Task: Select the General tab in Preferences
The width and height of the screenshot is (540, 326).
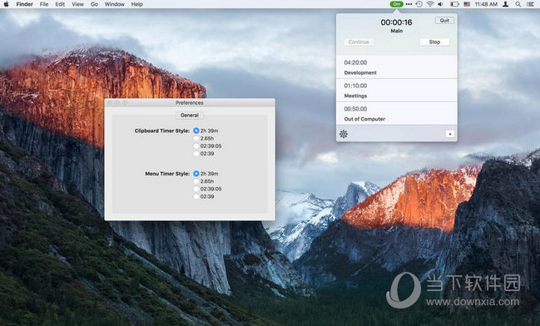Action: click(190, 116)
